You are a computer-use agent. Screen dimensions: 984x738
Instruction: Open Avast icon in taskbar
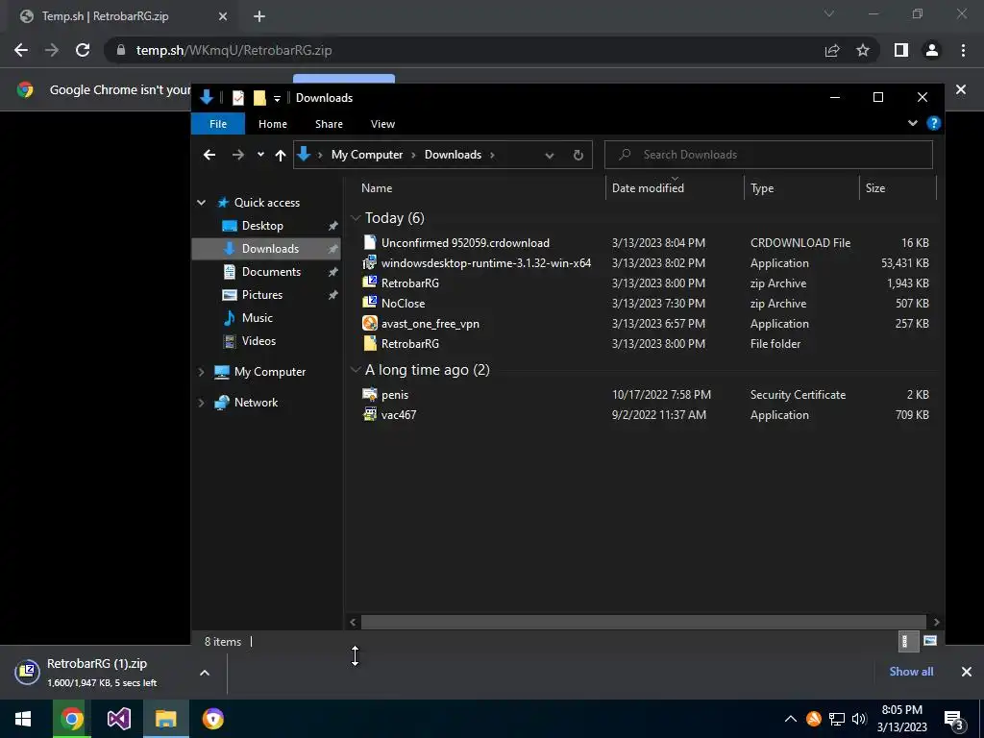tap(213, 719)
